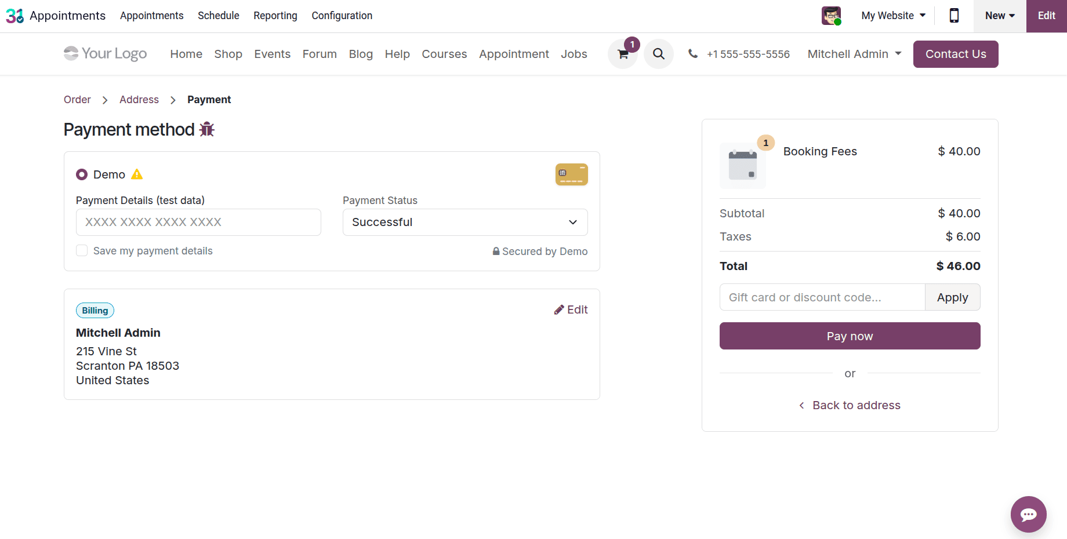Click the Address breadcrumb step
The width and height of the screenshot is (1067, 539).
(x=139, y=100)
